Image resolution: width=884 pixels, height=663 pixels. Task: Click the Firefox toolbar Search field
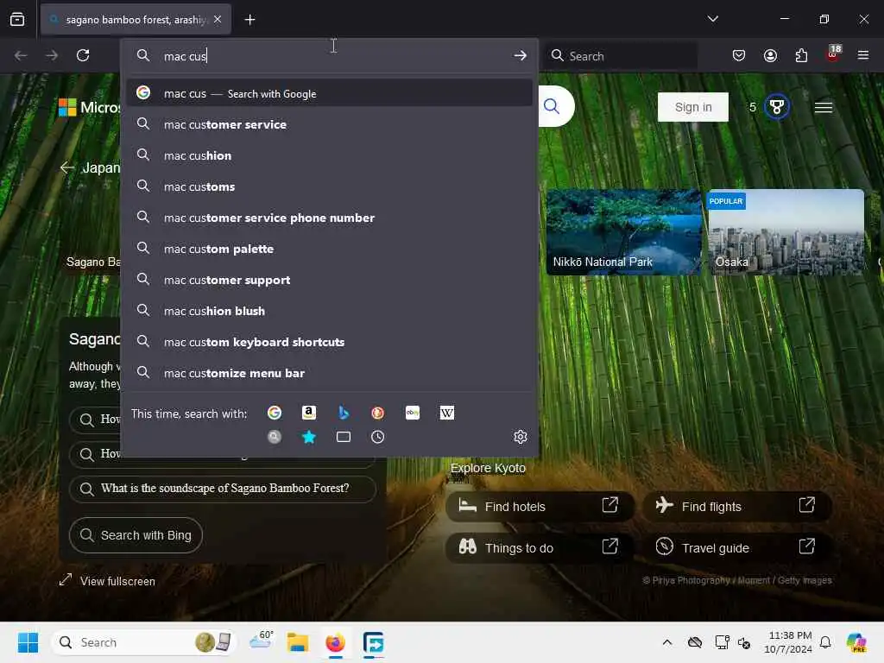click(x=620, y=56)
